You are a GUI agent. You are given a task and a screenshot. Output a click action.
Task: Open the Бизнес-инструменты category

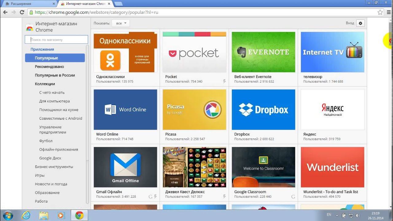(54, 167)
